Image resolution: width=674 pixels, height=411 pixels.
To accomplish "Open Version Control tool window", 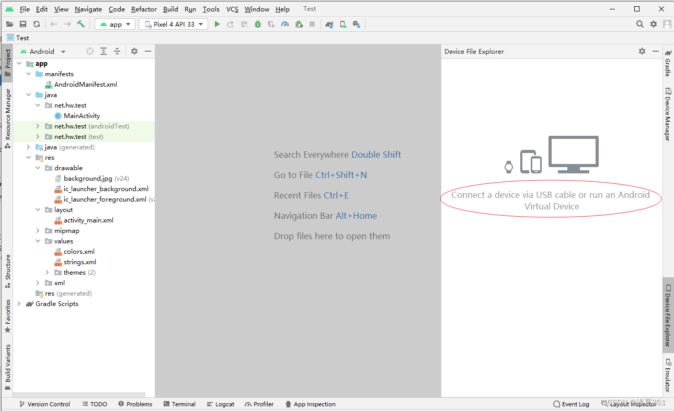I will click(x=44, y=404).
